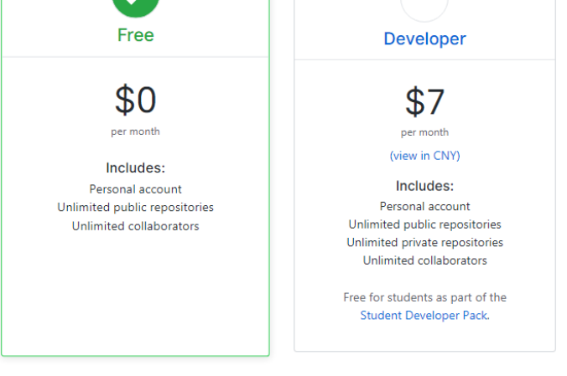Open the blue Developer plan heading
Viewport: 567px width, 376px height.
point(425,39)
